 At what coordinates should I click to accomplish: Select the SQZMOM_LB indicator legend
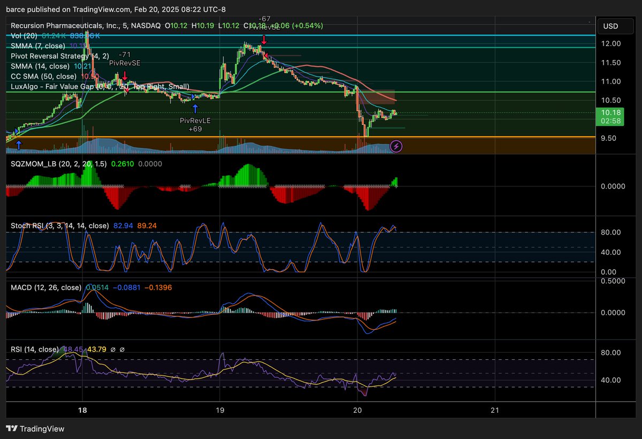[x=59, y=164]
